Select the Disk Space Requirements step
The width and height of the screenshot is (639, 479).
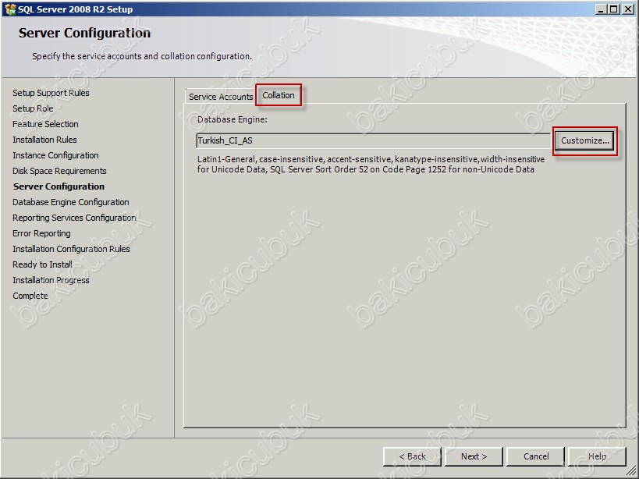59,171
